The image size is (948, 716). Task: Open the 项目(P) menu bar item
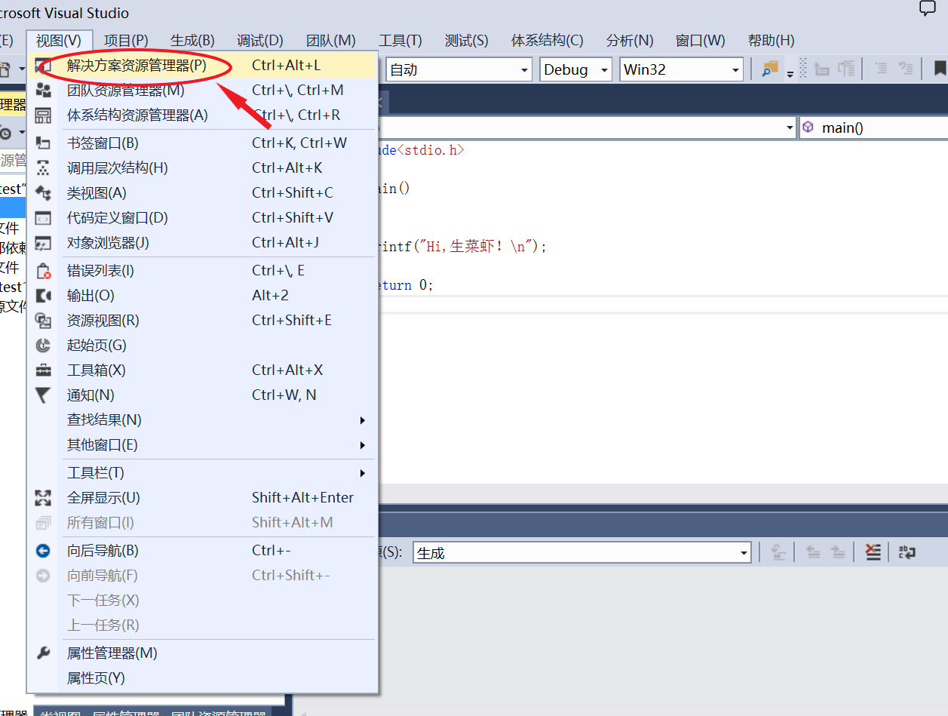tap(126, 40)
